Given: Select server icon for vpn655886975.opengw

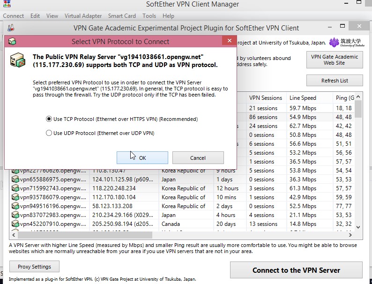Looking at the screenshot, I should click(15, 179).
